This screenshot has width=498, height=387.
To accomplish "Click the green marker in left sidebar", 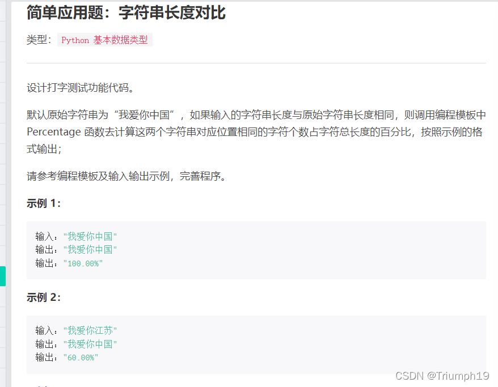I will 3,277.
